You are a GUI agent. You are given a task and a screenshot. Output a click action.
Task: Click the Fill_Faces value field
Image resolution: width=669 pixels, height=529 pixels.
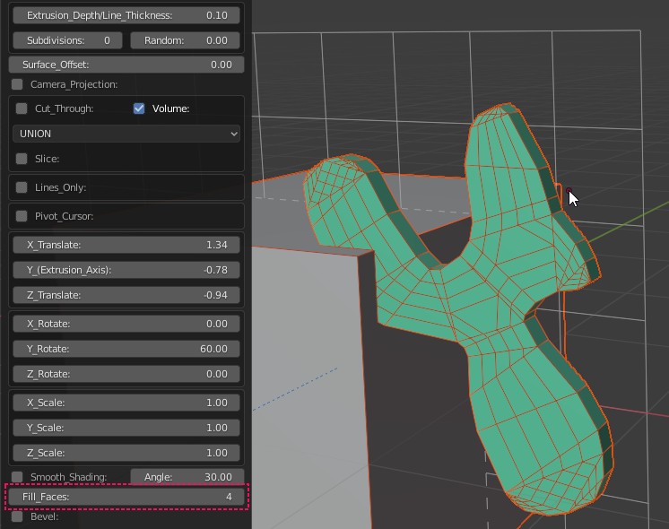126,497
